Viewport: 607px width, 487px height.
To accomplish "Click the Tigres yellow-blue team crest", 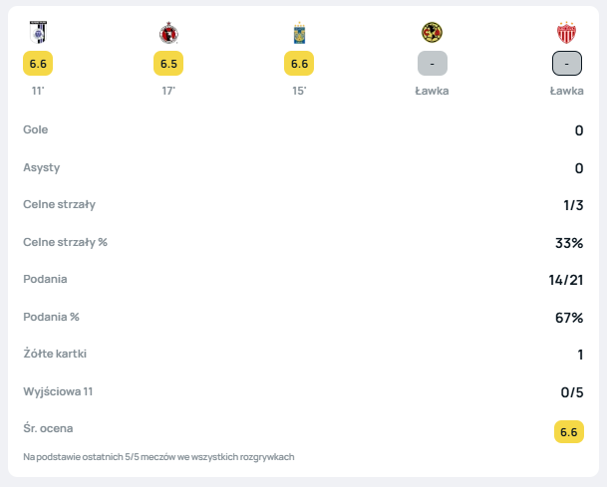I will coord(299,33).
